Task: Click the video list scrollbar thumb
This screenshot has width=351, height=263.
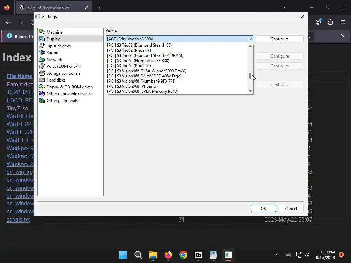Action: click(250, 76)
